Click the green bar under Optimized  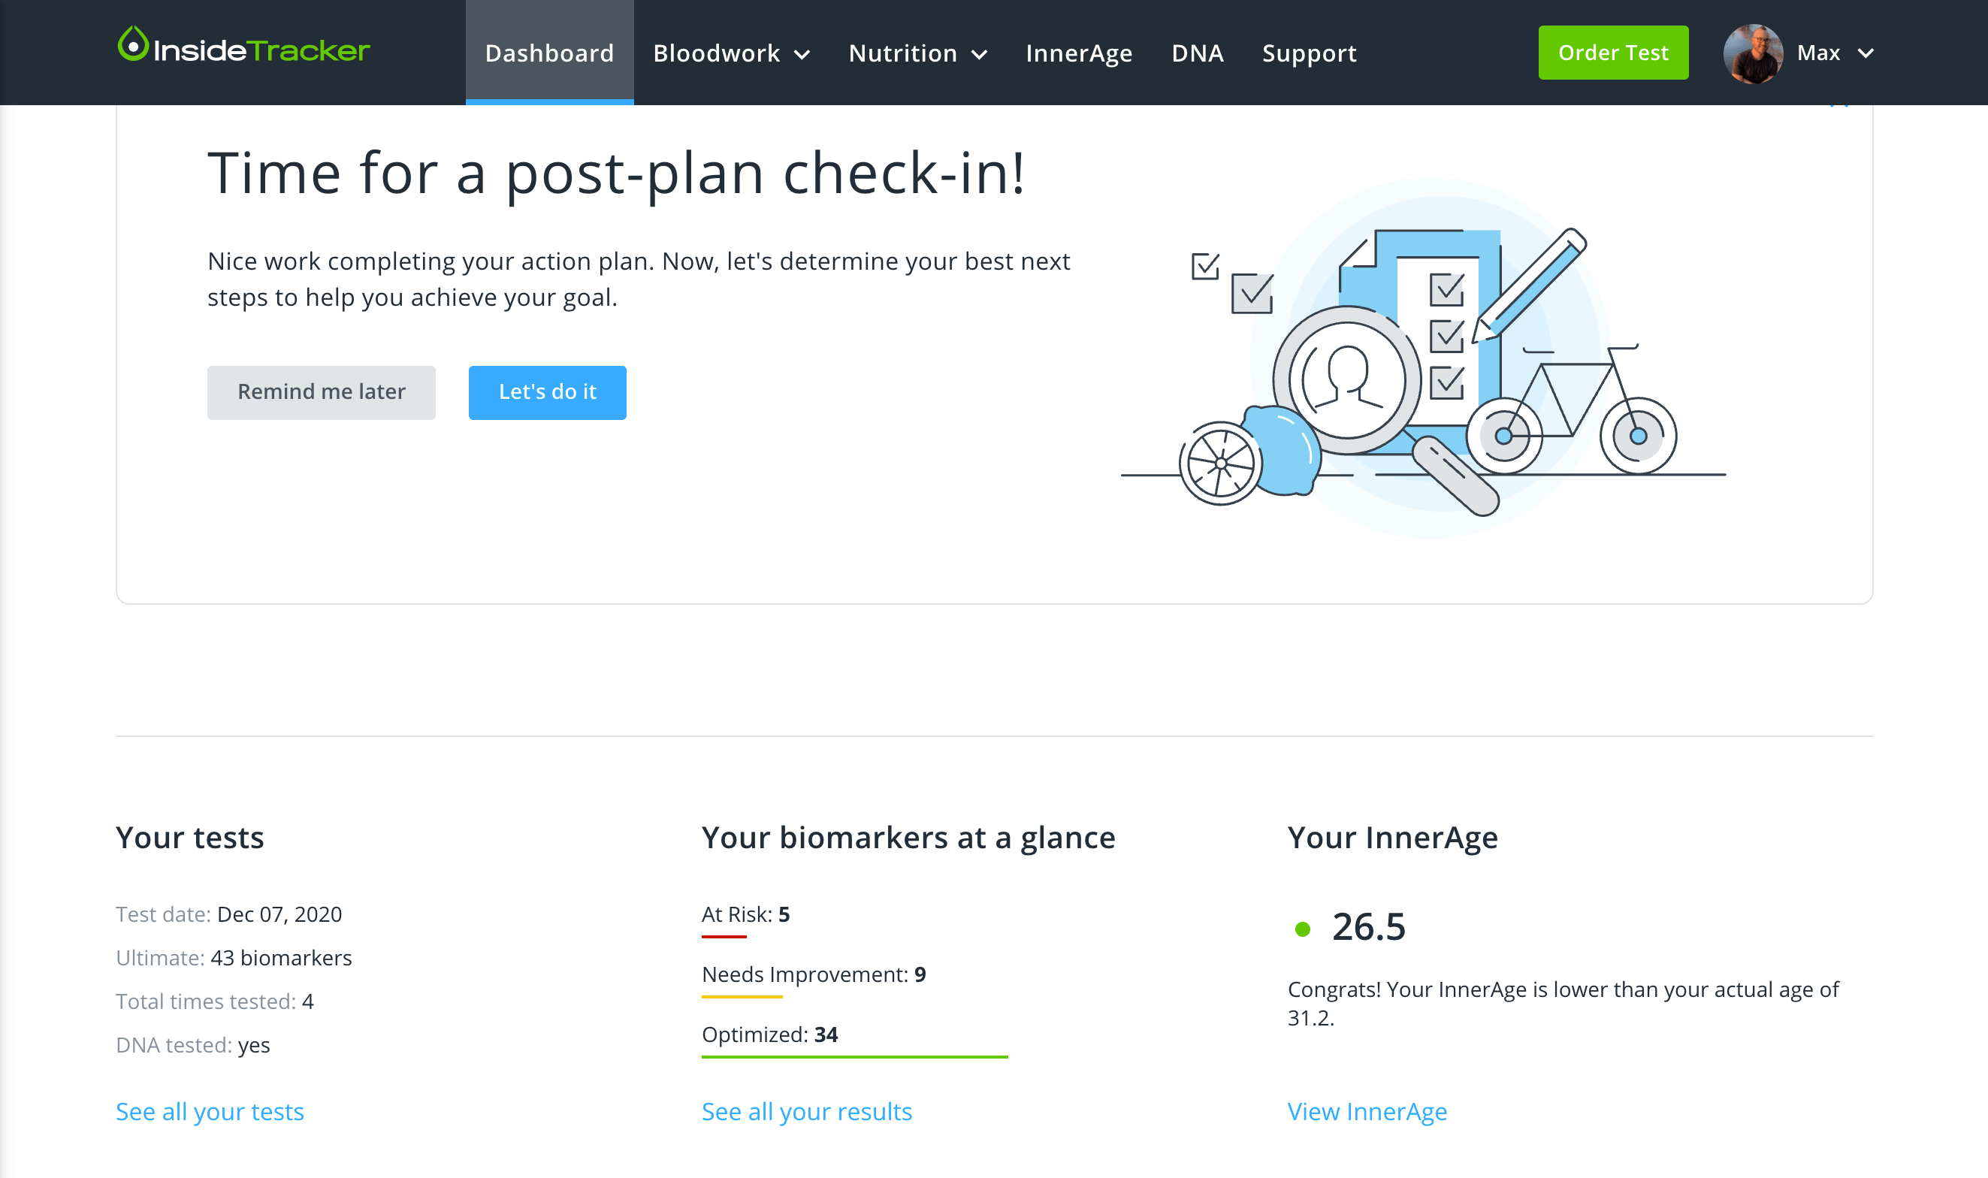854,1056
